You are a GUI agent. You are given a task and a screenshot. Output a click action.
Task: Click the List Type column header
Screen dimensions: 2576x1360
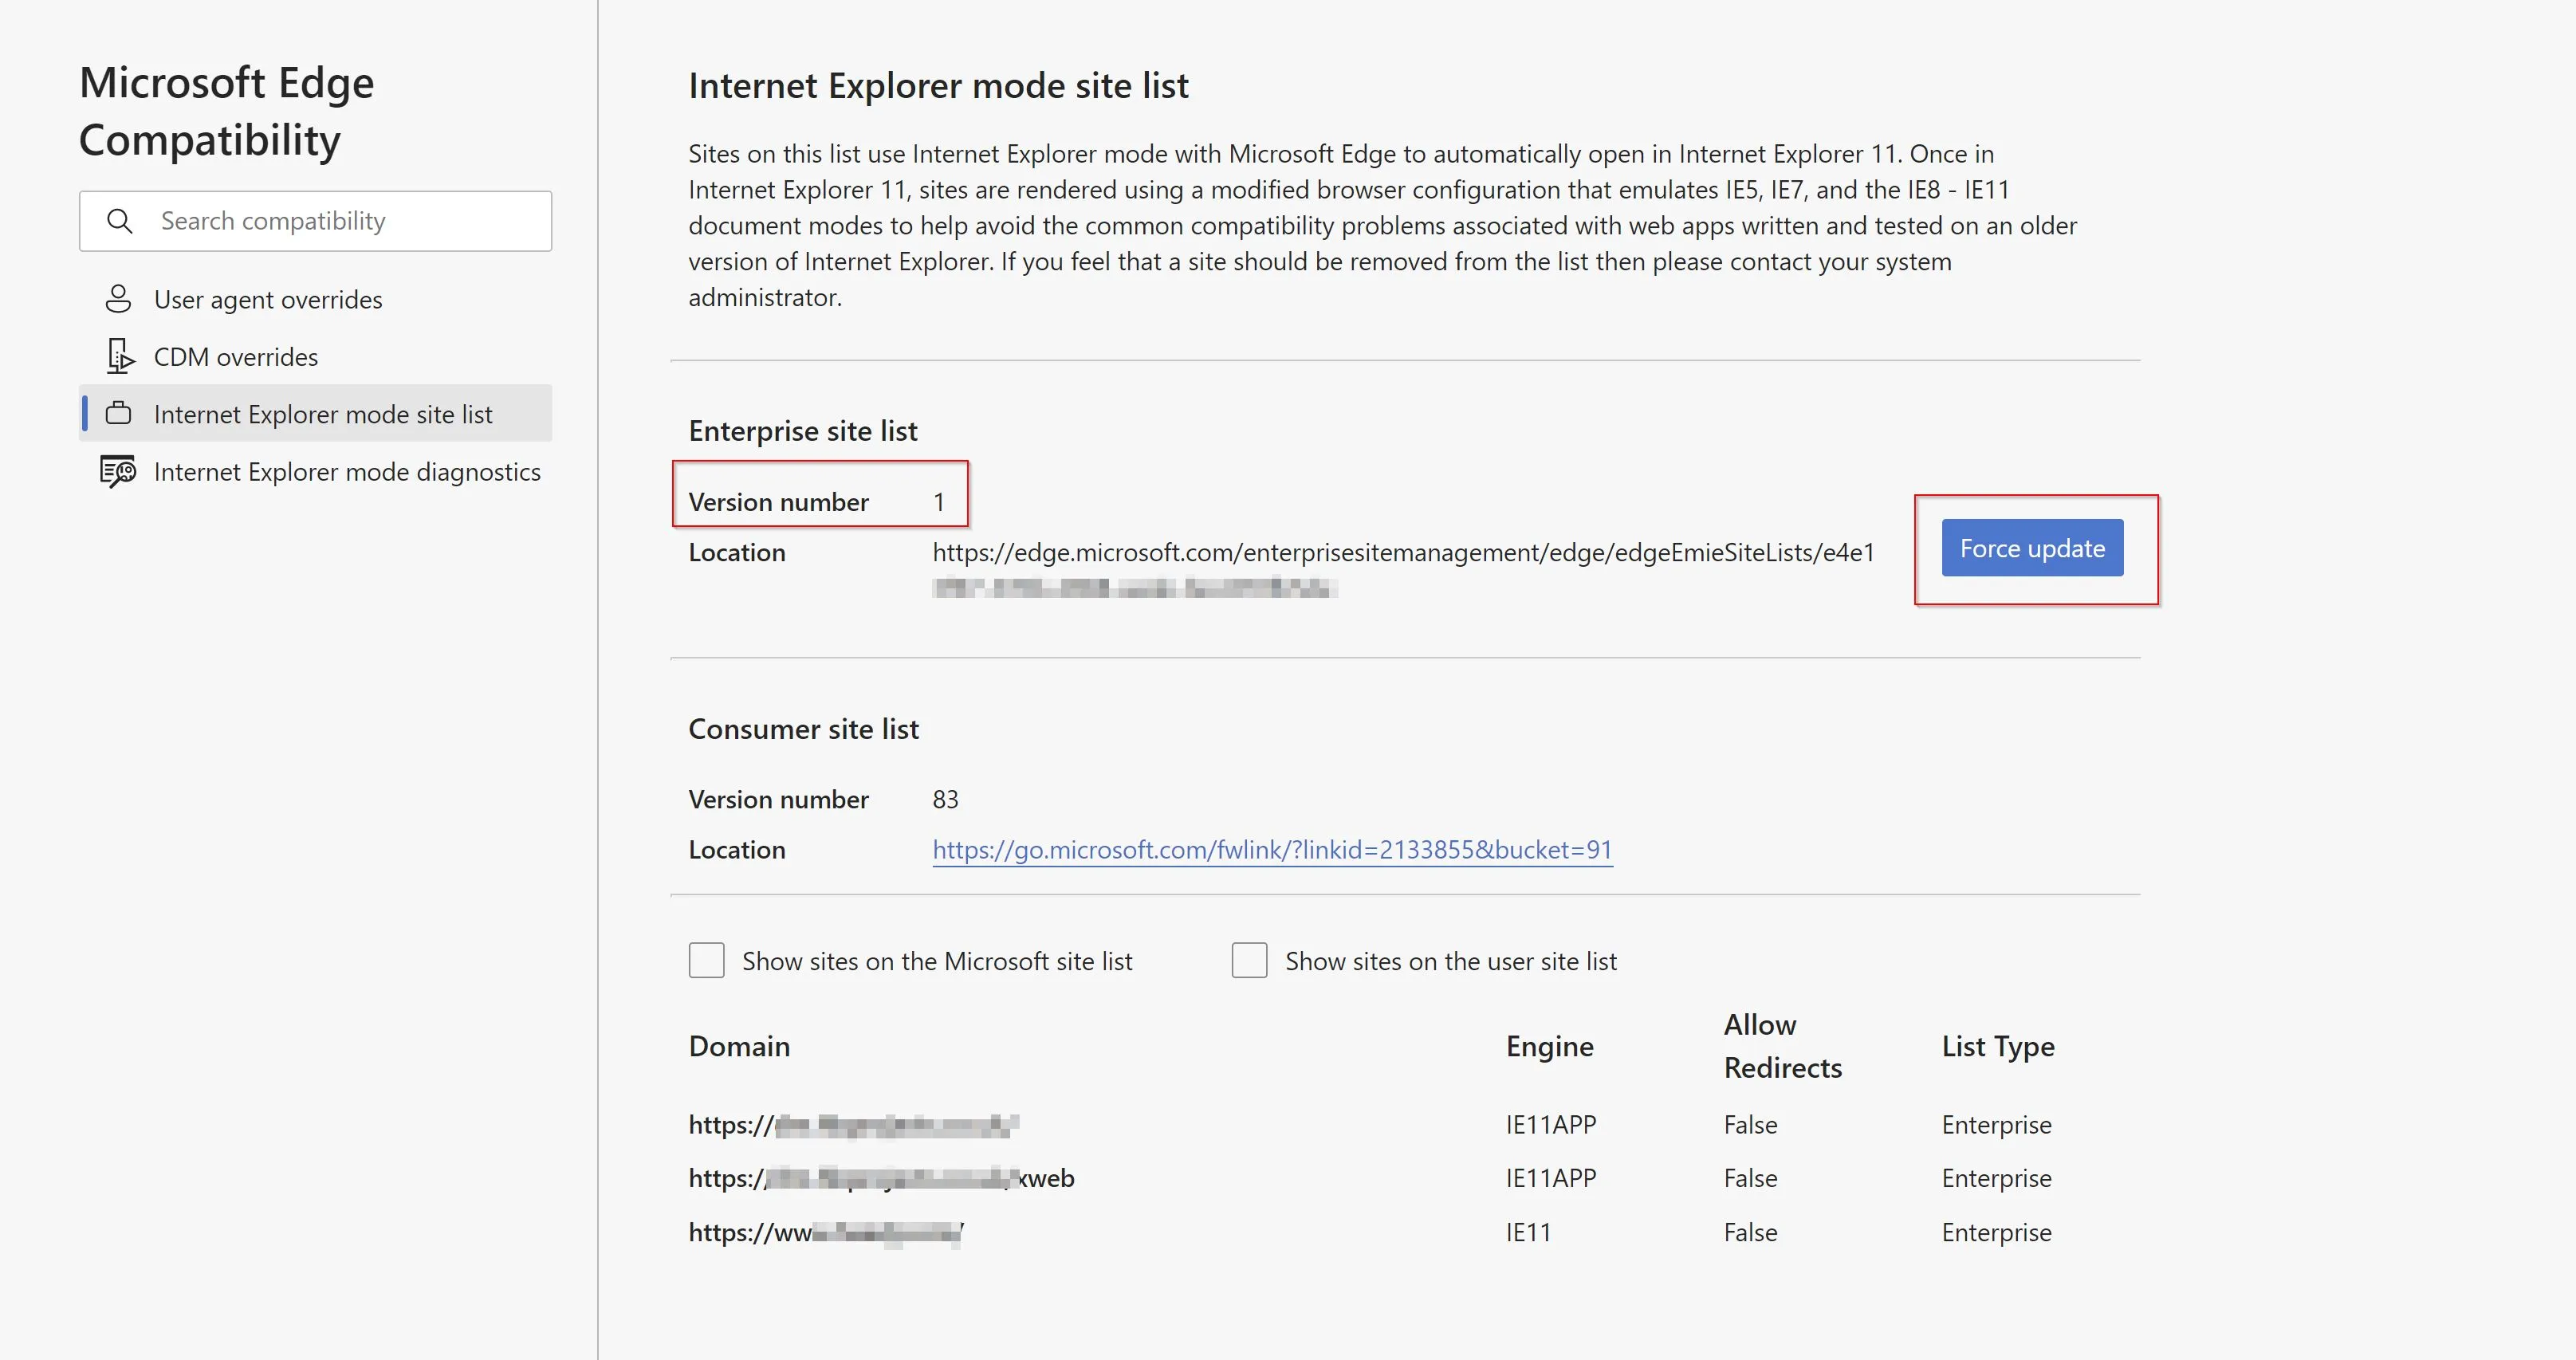point(1998,1046)
